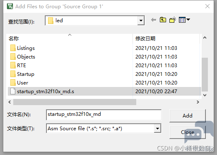Close the Add Files dialog with X
Viewport: 217px width, 155px height.
207,6
